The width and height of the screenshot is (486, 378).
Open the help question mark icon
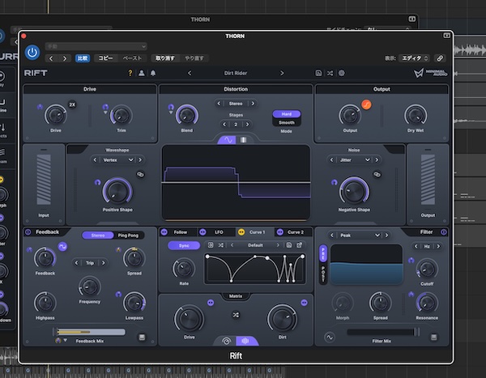tap(130, 73)
